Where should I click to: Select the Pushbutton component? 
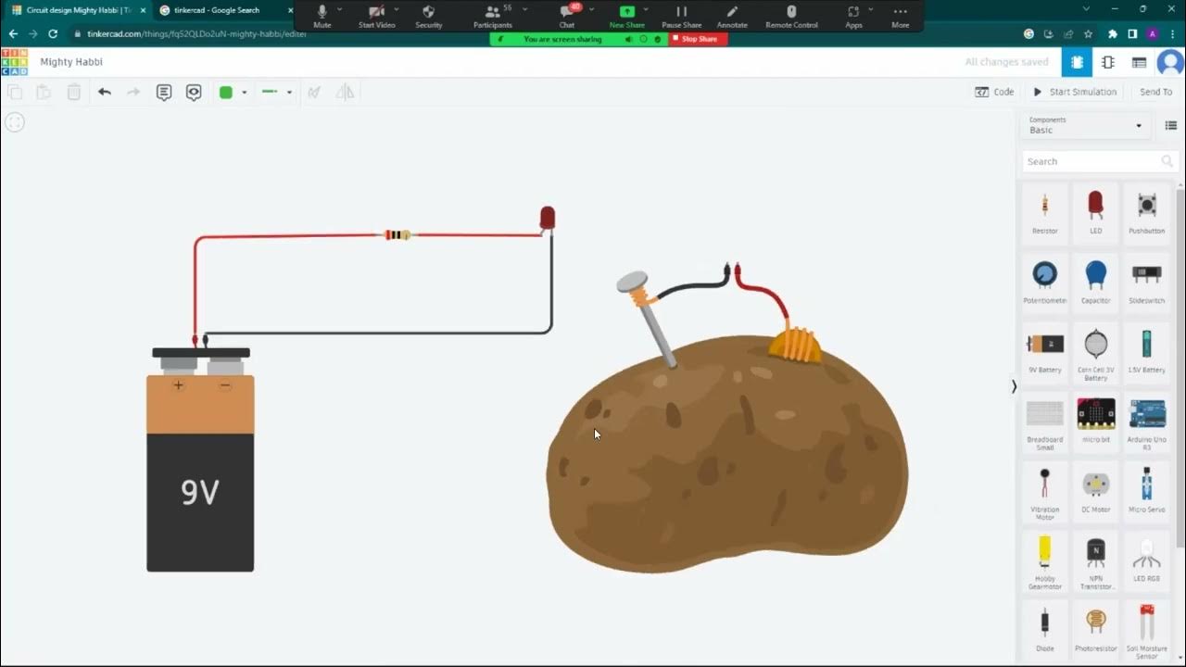point(1147,213)
